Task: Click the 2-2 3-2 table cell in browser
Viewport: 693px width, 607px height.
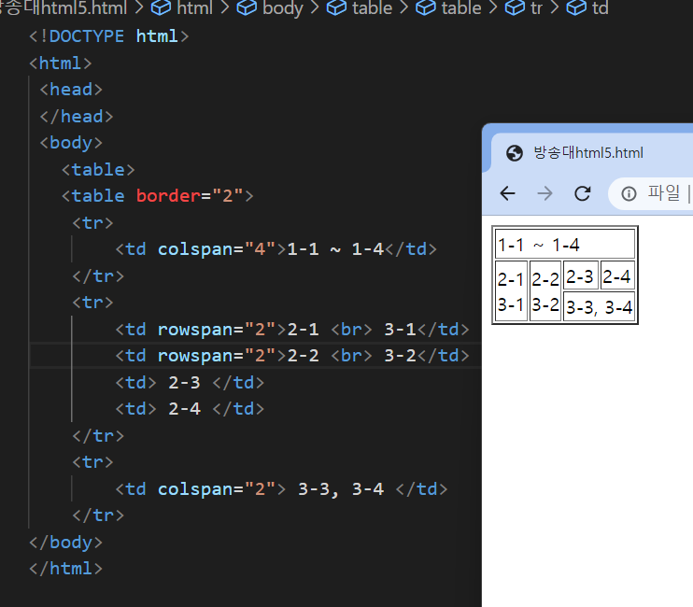Action: tap(545, 291)
